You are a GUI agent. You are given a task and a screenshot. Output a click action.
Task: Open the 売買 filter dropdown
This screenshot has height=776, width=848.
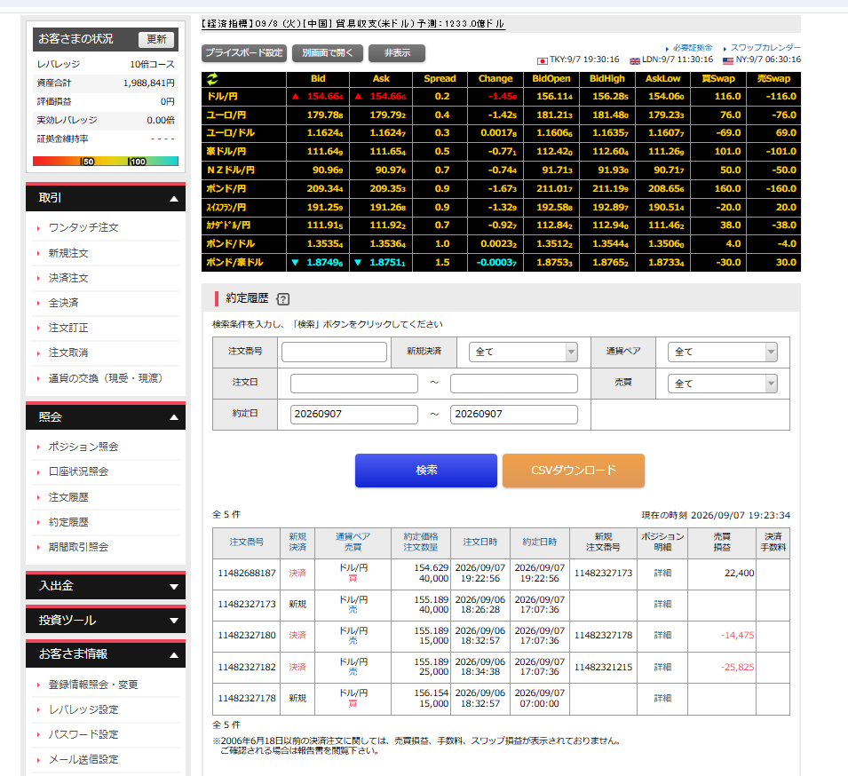tap(723, 384)
